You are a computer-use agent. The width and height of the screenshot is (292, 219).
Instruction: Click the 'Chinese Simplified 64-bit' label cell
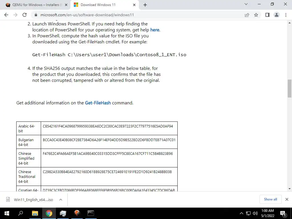(29, 158)
